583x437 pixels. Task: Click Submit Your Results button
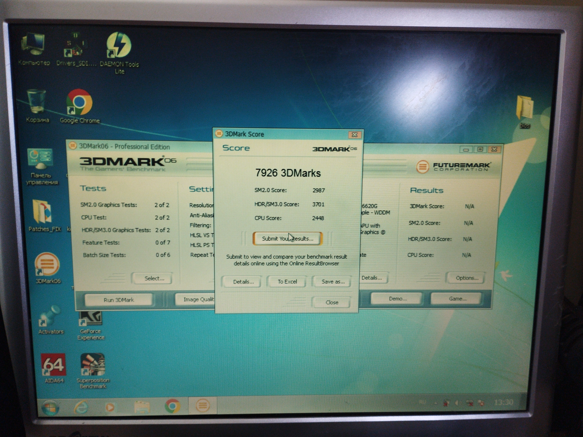(287, 239)
